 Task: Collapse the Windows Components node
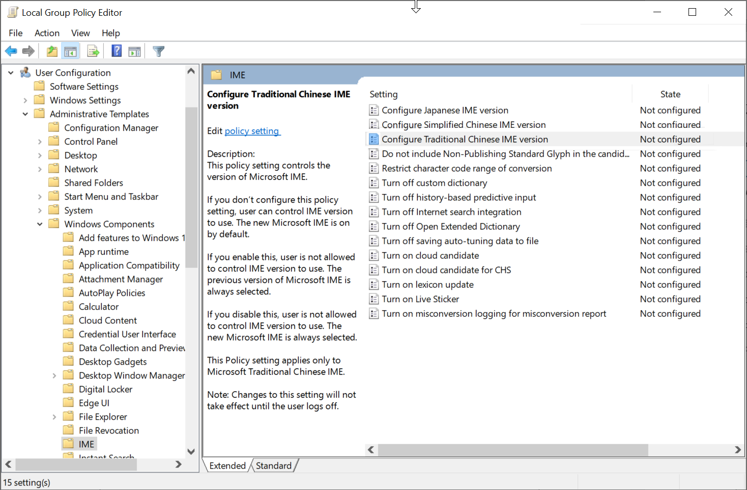[40, 224]
